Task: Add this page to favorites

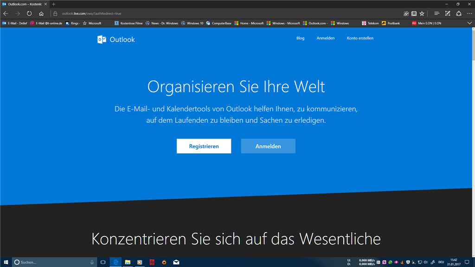Action: click(422, 13)
